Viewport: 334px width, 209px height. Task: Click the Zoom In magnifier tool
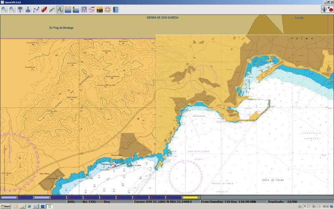pos(4,9)
